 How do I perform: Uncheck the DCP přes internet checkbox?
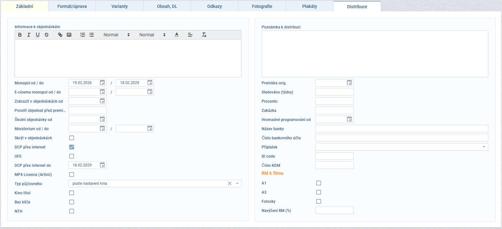tap(72, 147)
